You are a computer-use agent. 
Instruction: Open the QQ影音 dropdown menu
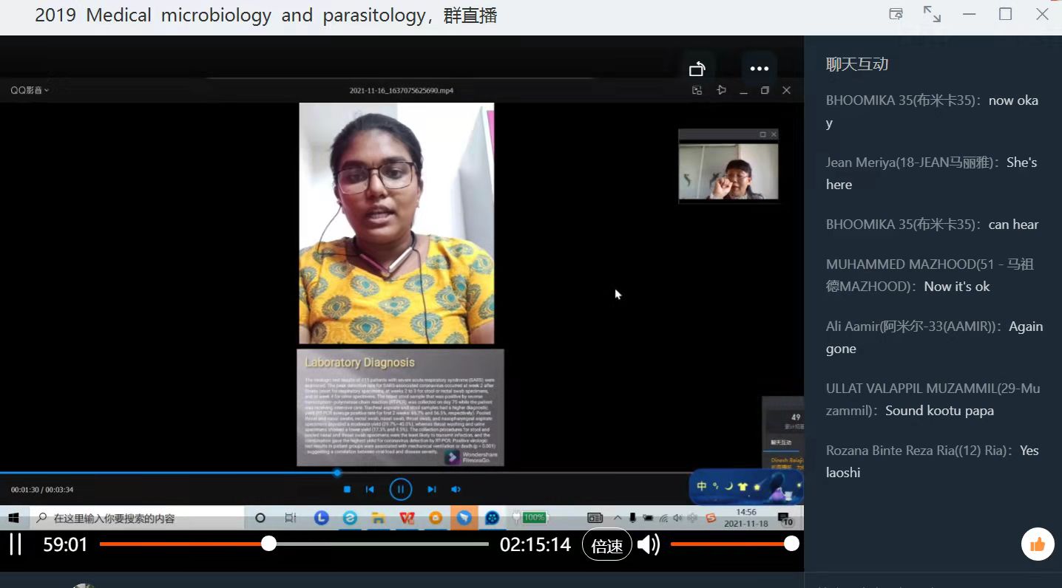(x=30, y=90)
